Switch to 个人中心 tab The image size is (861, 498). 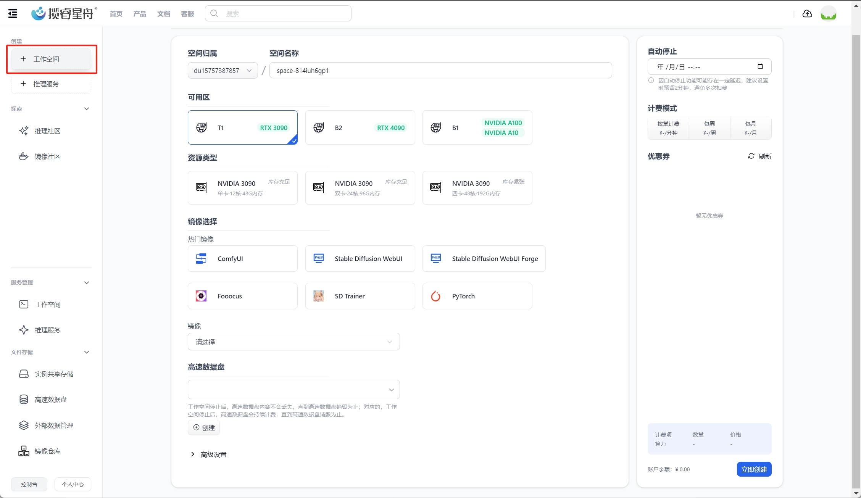point(73,484)
